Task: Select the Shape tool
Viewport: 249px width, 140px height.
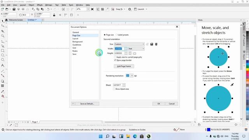Action: point(3,26)
